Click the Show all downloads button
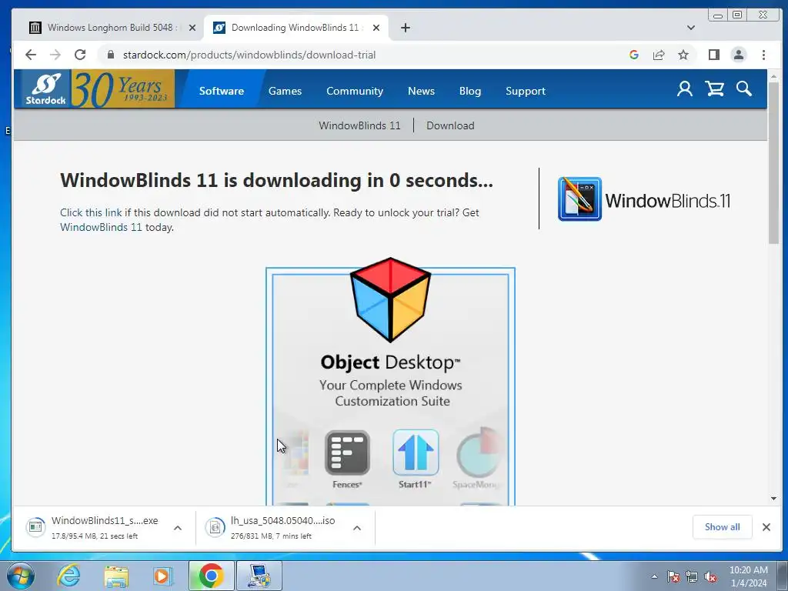Screen dimensions: 788x591 click(x=722, y=527)
